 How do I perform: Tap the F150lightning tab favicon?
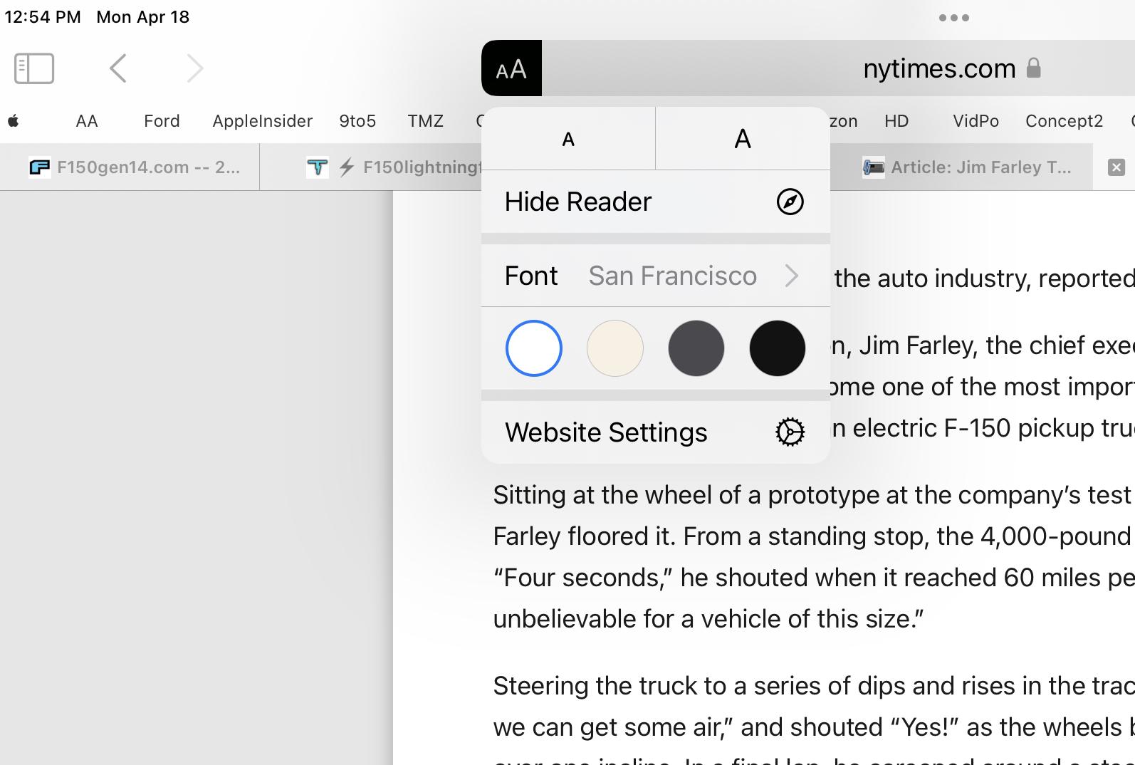pyautogui.click(x=317, y=167)
